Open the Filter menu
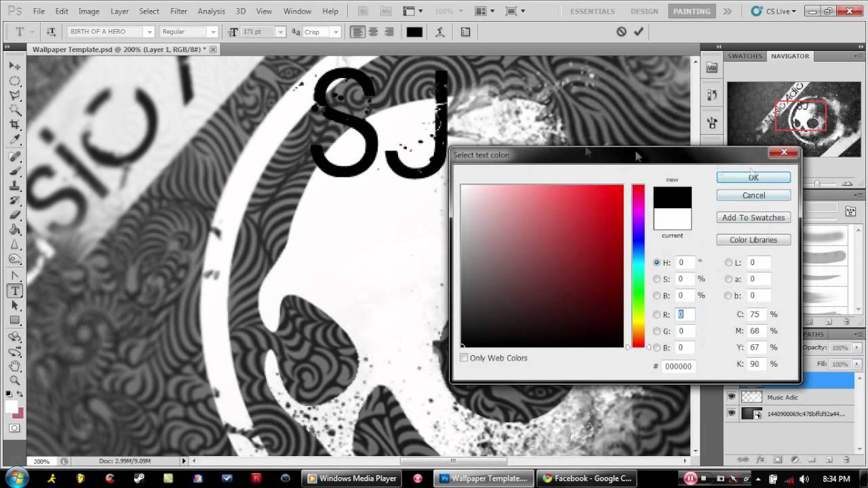 178,12
